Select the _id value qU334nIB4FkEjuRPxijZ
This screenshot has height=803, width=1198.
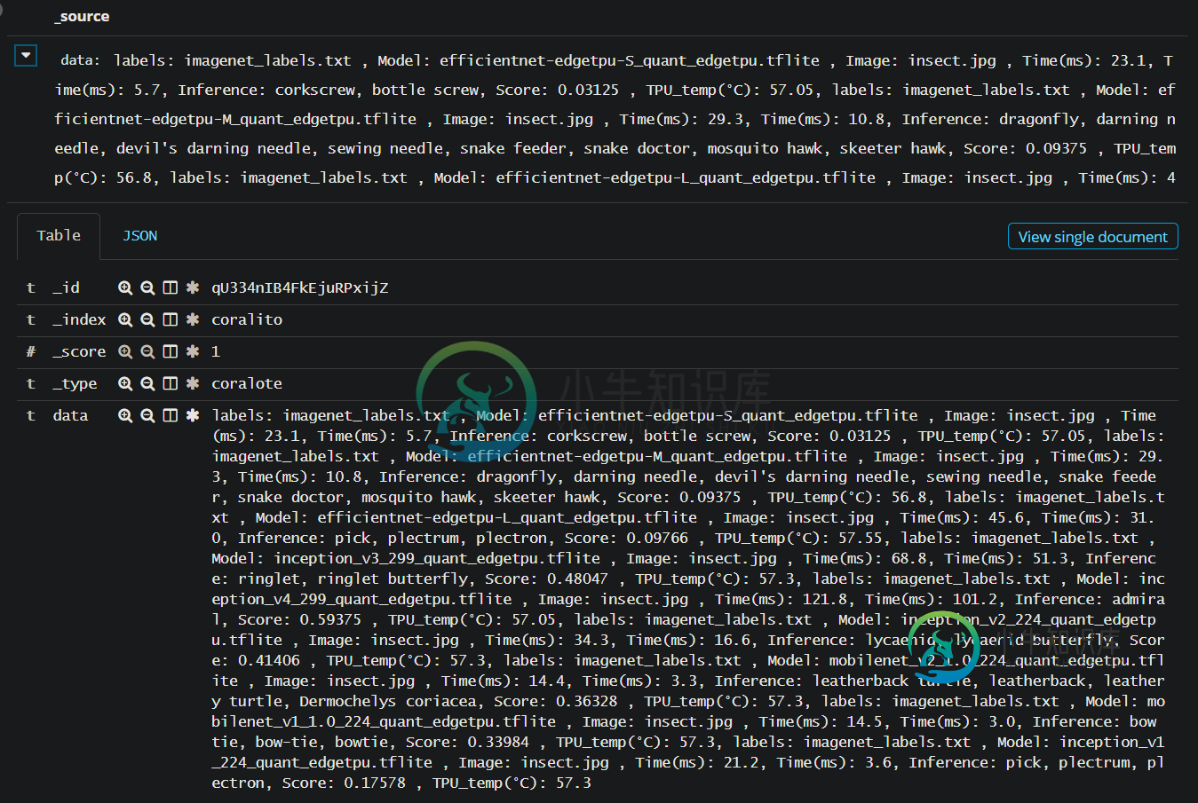pos(300,287)
